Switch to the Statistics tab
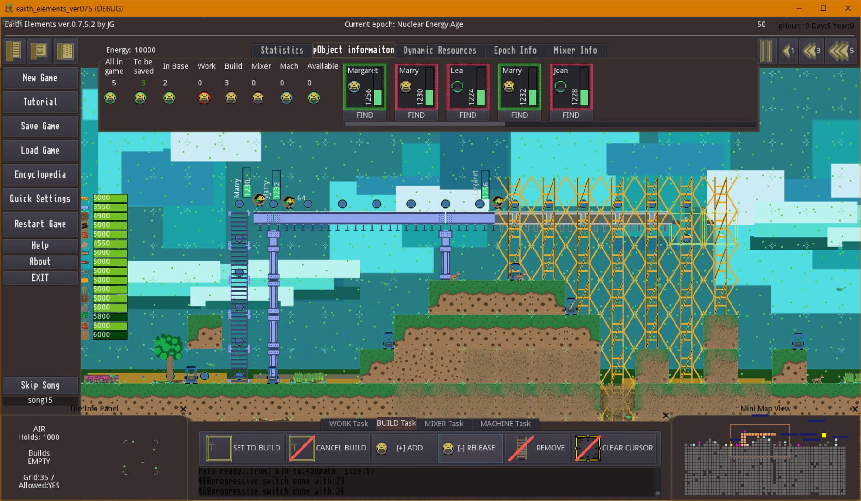The height and width of the screenshot is (501, 861). (281, 50)
